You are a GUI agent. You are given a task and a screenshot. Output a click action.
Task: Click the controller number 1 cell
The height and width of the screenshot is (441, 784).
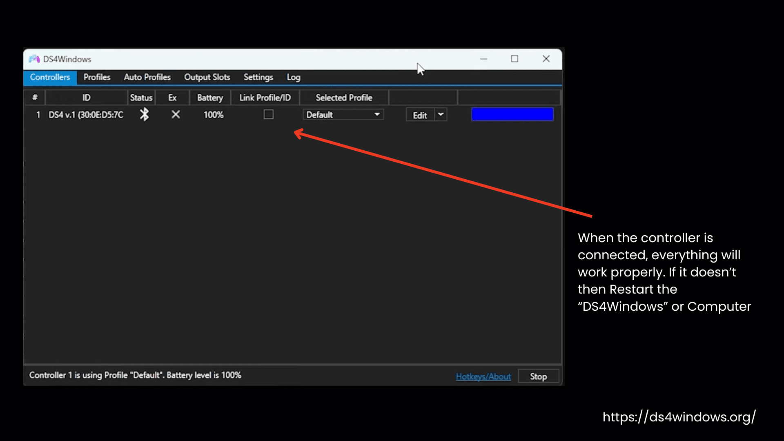38,115
